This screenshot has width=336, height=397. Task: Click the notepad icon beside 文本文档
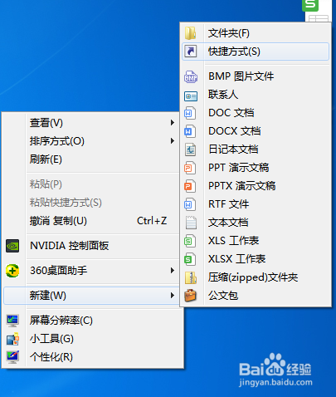[x=191, y=223]
